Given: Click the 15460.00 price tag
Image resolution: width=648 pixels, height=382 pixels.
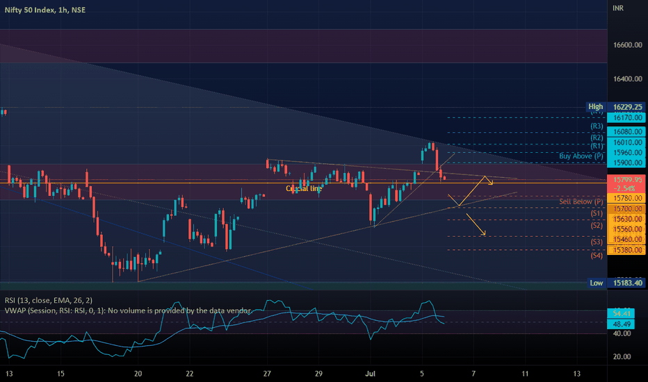Looking at the screenshot, I should [x=627, y=240].
